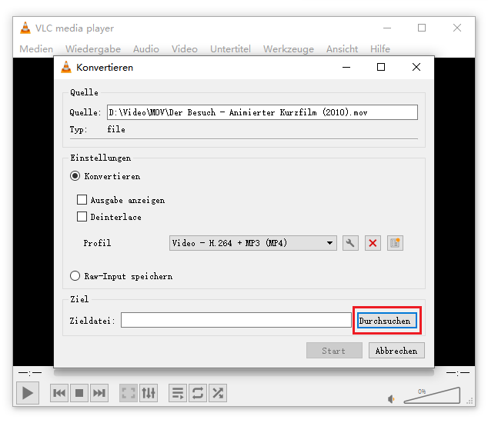Click the Abbrechen button
Viewport: 488px width, 423px height.
tap(396, 351)
